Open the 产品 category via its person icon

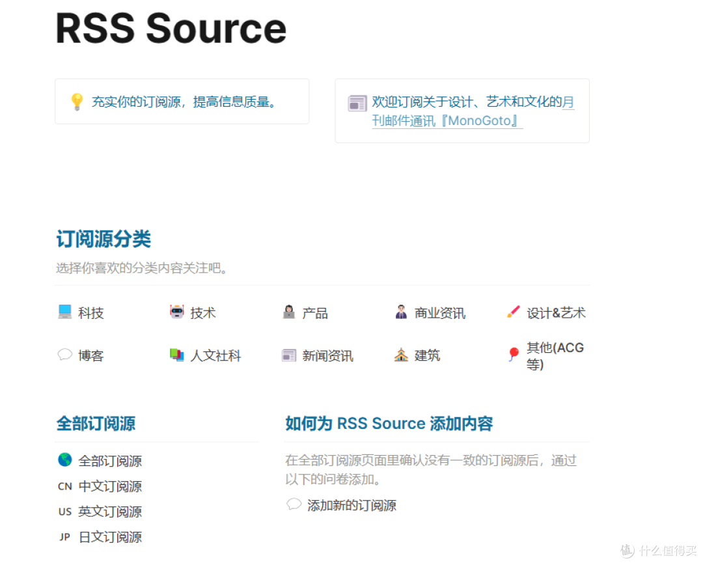tap(288, 312)
